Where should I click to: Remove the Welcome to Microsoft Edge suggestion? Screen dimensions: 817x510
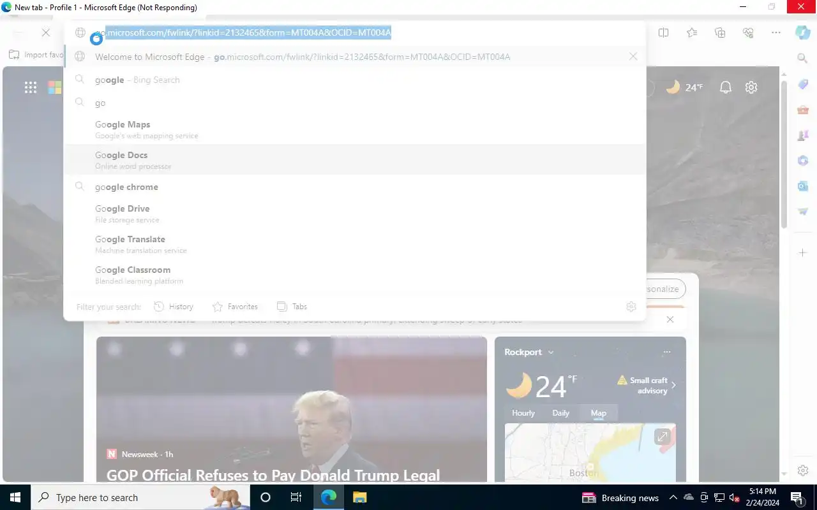(x=633, y=57)
